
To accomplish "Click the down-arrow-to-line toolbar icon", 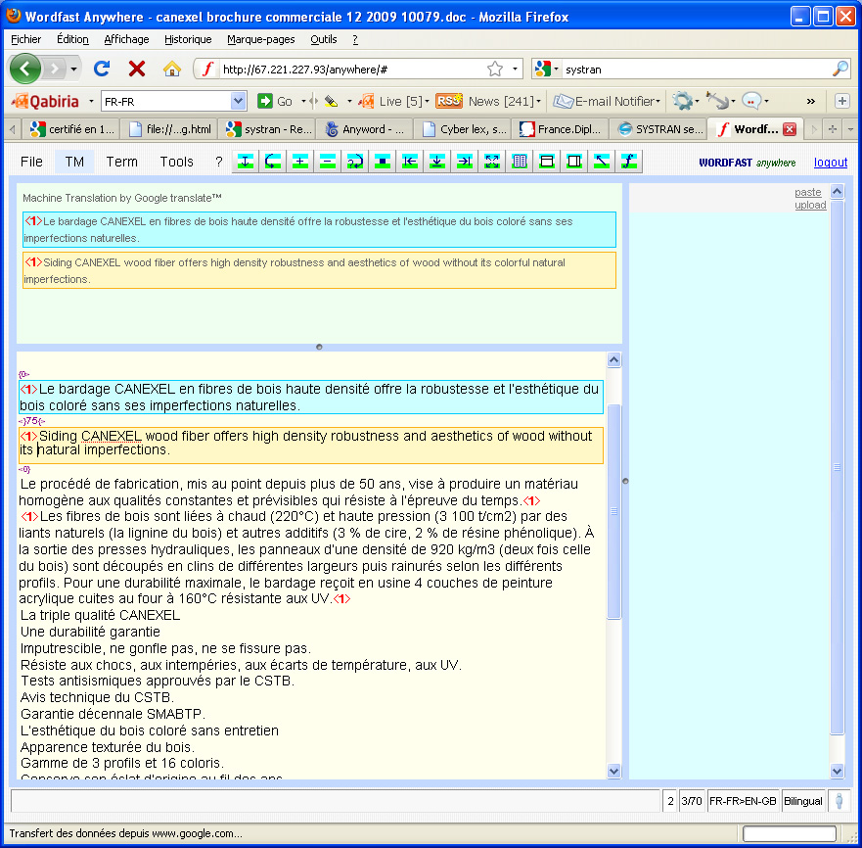I will [437, 162].
